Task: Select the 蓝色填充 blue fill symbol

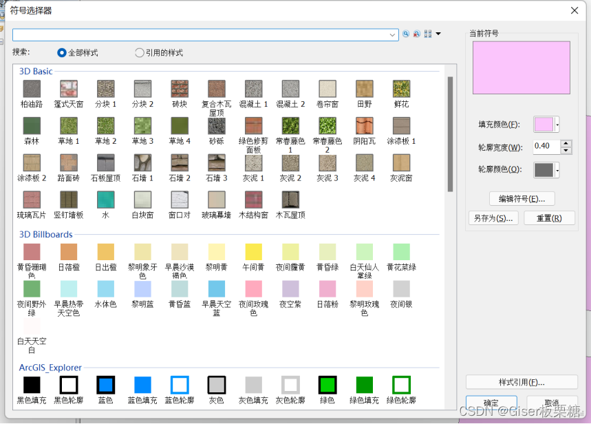Action: click(x=142, y=385)
